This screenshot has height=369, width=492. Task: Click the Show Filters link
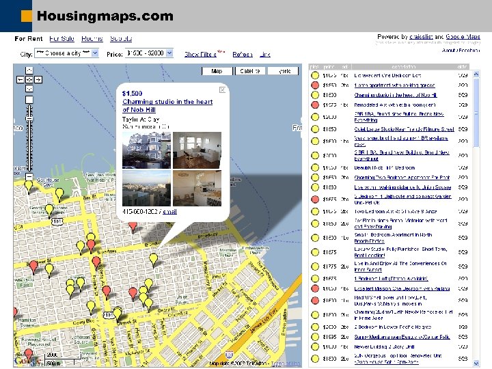200,54
